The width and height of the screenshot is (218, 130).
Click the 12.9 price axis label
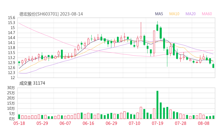pyautogui.click(x=11, y=63)
